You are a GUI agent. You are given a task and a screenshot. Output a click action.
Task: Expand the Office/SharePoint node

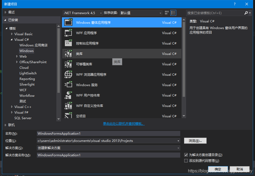pos(17,62)
